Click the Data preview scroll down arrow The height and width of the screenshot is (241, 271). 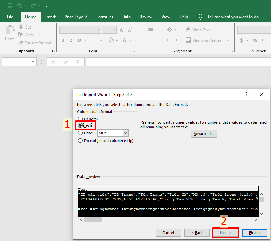(x=261, y=214)
